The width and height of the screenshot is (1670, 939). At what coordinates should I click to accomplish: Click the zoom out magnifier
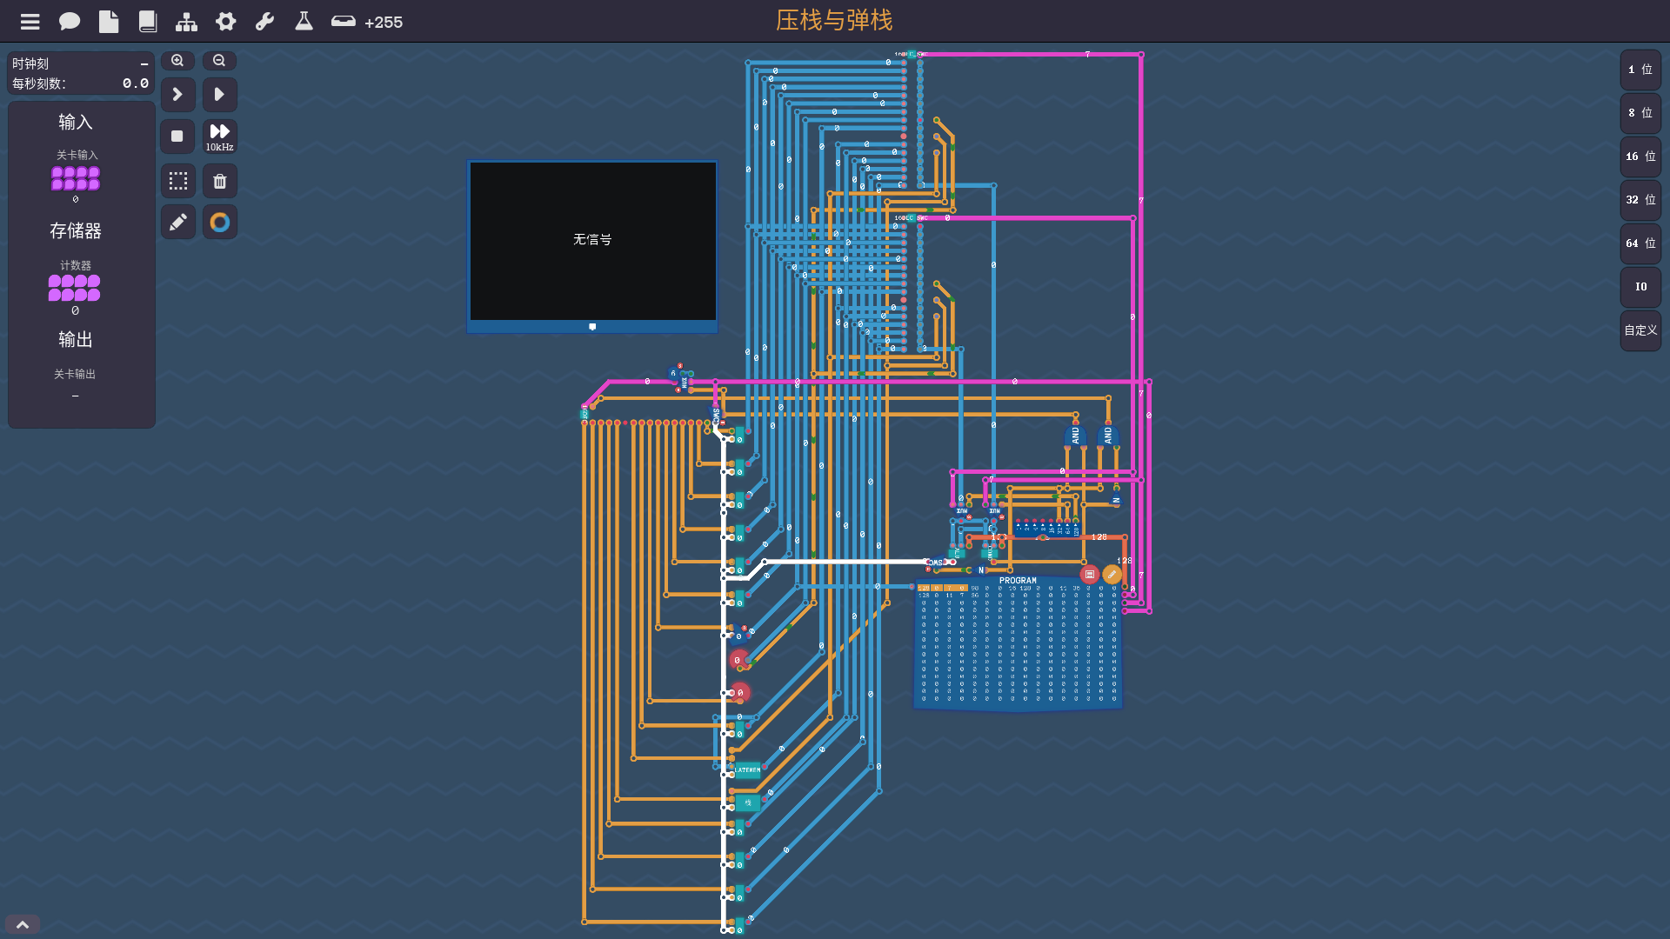pyautogui.click(x=219, y=61)
